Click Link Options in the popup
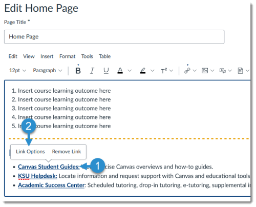 tap(30, 152)
